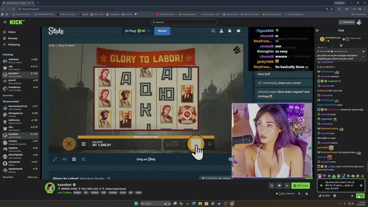The width and height of the screenshot is (368, 207).
Task: Open chat settings gear icon
Action: pyautogui.click(x=352, y=196)
